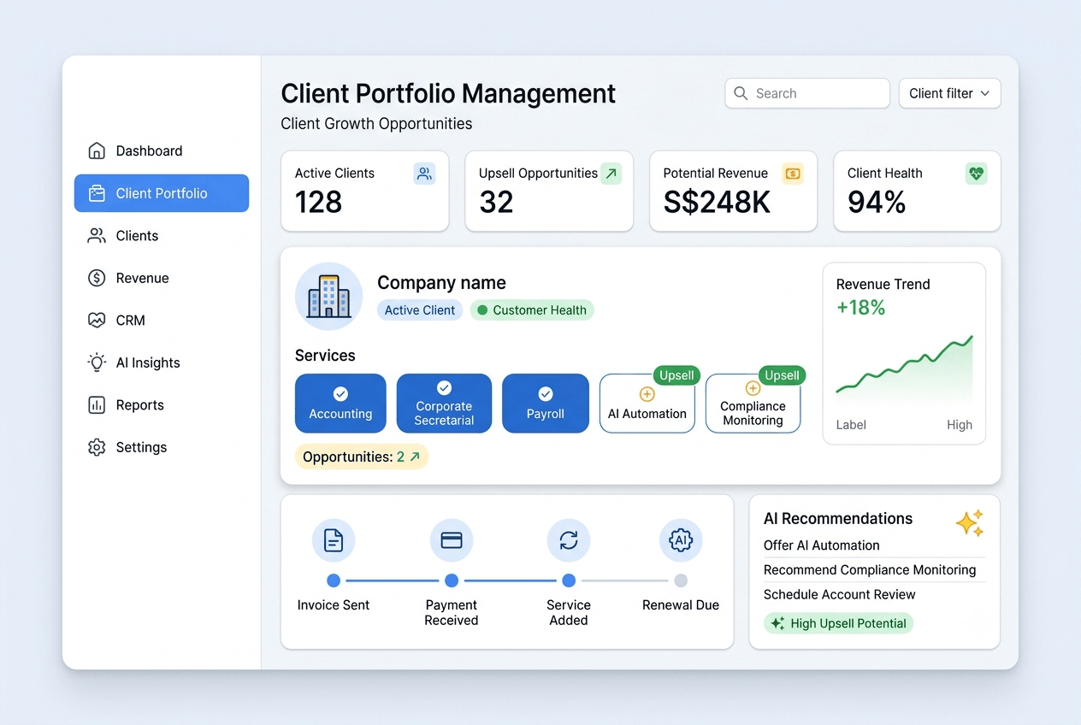This screenshot has height=725, width=1081.
Task: Click the Company name heading
Action: tap(441, 283)
